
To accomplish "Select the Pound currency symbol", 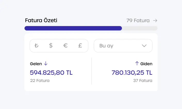I will 80,46.
